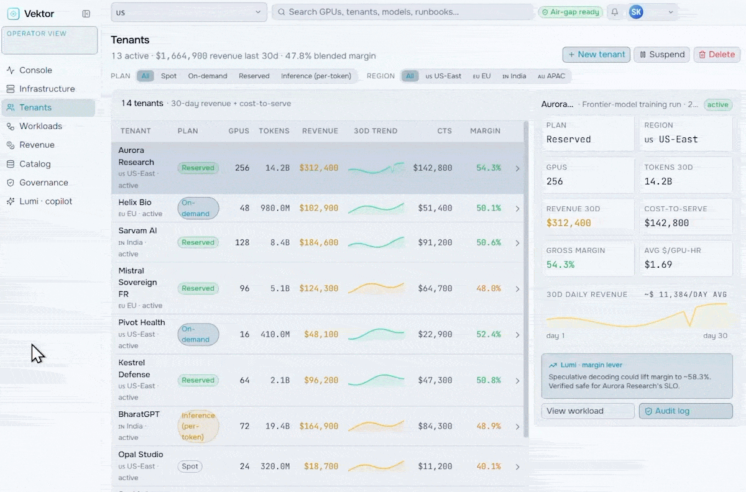Image resolution: width=746 pixels, height=492 pixels.
Task: Open the US region dropdown
Action: [189, 12]
